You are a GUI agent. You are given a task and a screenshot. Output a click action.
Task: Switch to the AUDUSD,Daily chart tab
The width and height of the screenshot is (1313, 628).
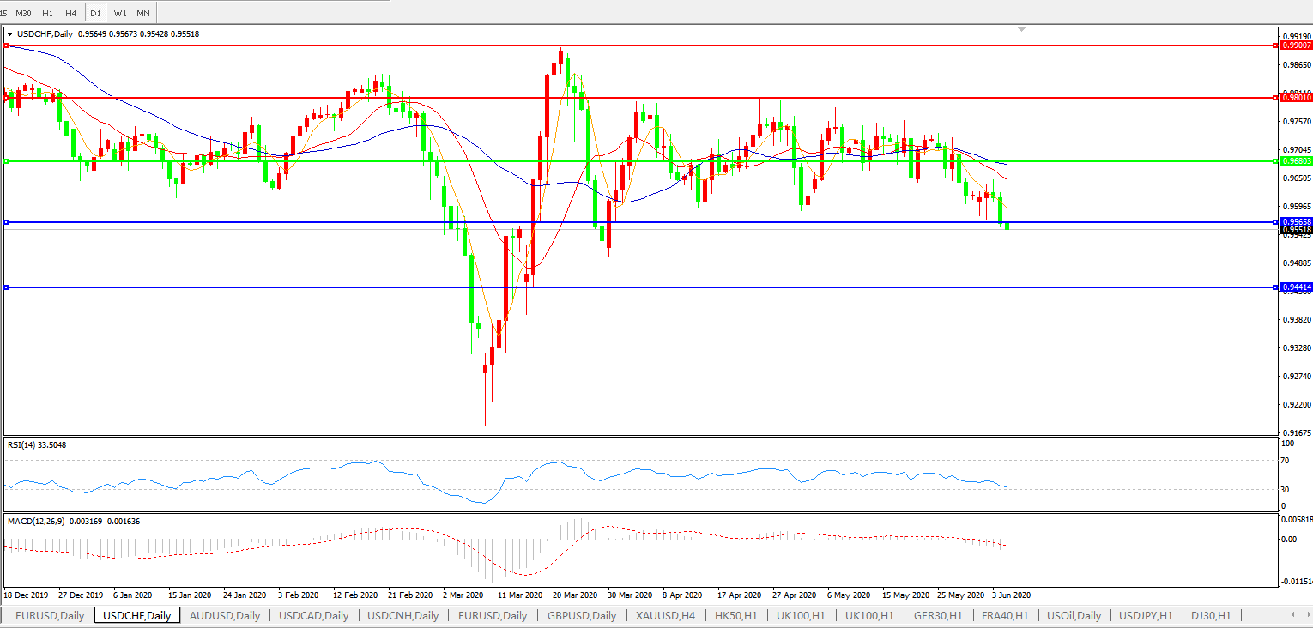point(224,615)
